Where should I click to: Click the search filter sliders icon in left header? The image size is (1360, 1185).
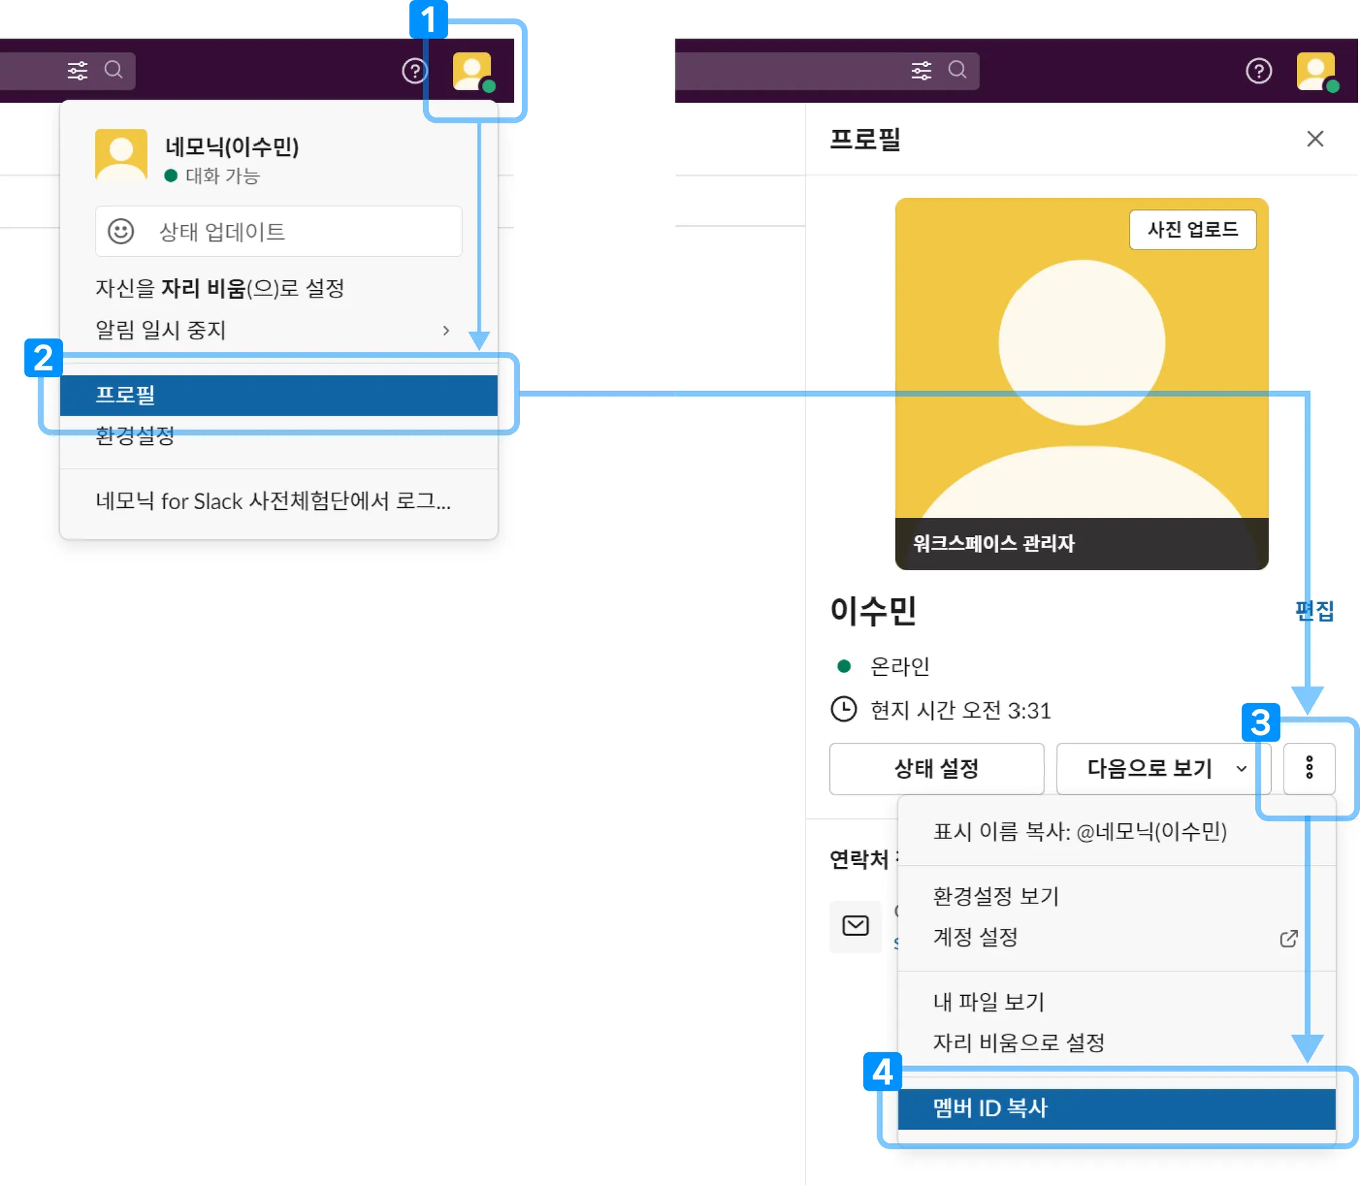pos(78,70)
